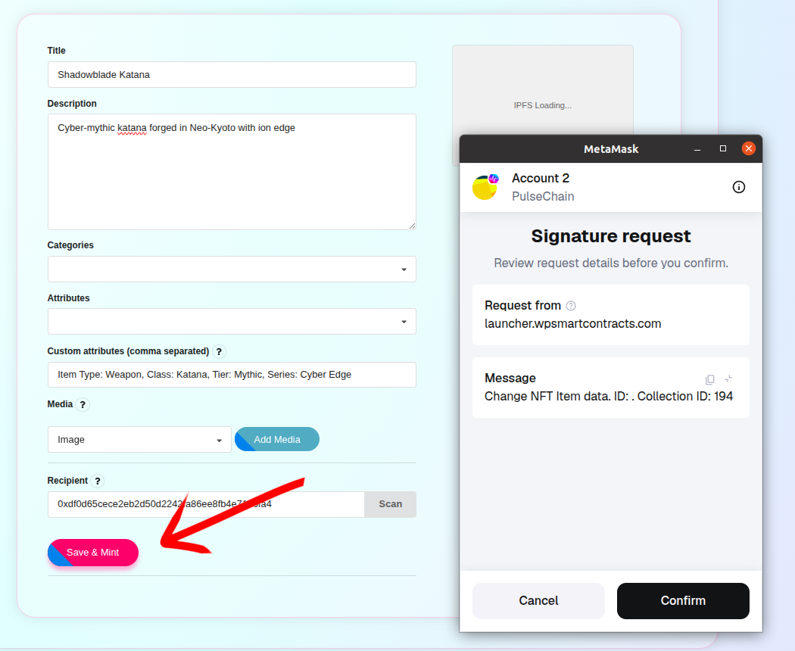Click the Add Media button
The image size is (795, 651).
(276, 439)
